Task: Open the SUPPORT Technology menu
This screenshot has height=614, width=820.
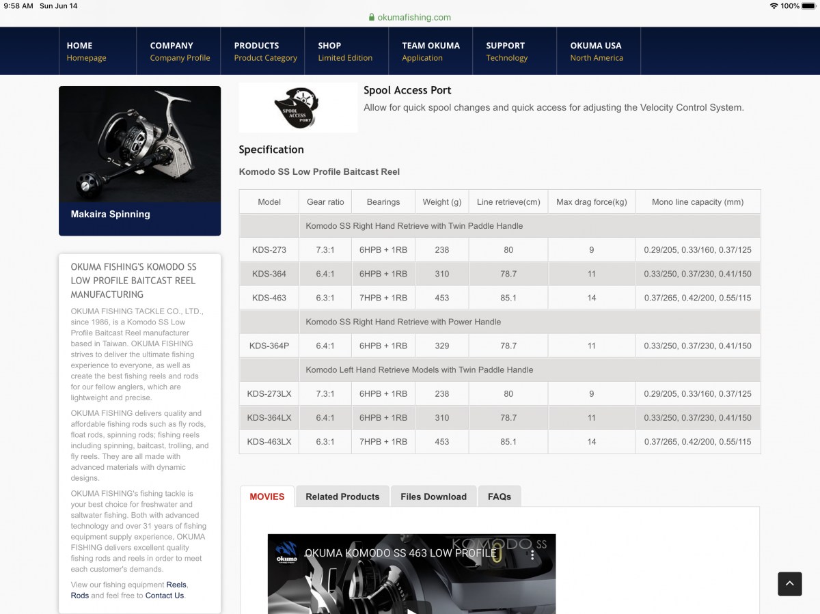Action: pos(515,51)
